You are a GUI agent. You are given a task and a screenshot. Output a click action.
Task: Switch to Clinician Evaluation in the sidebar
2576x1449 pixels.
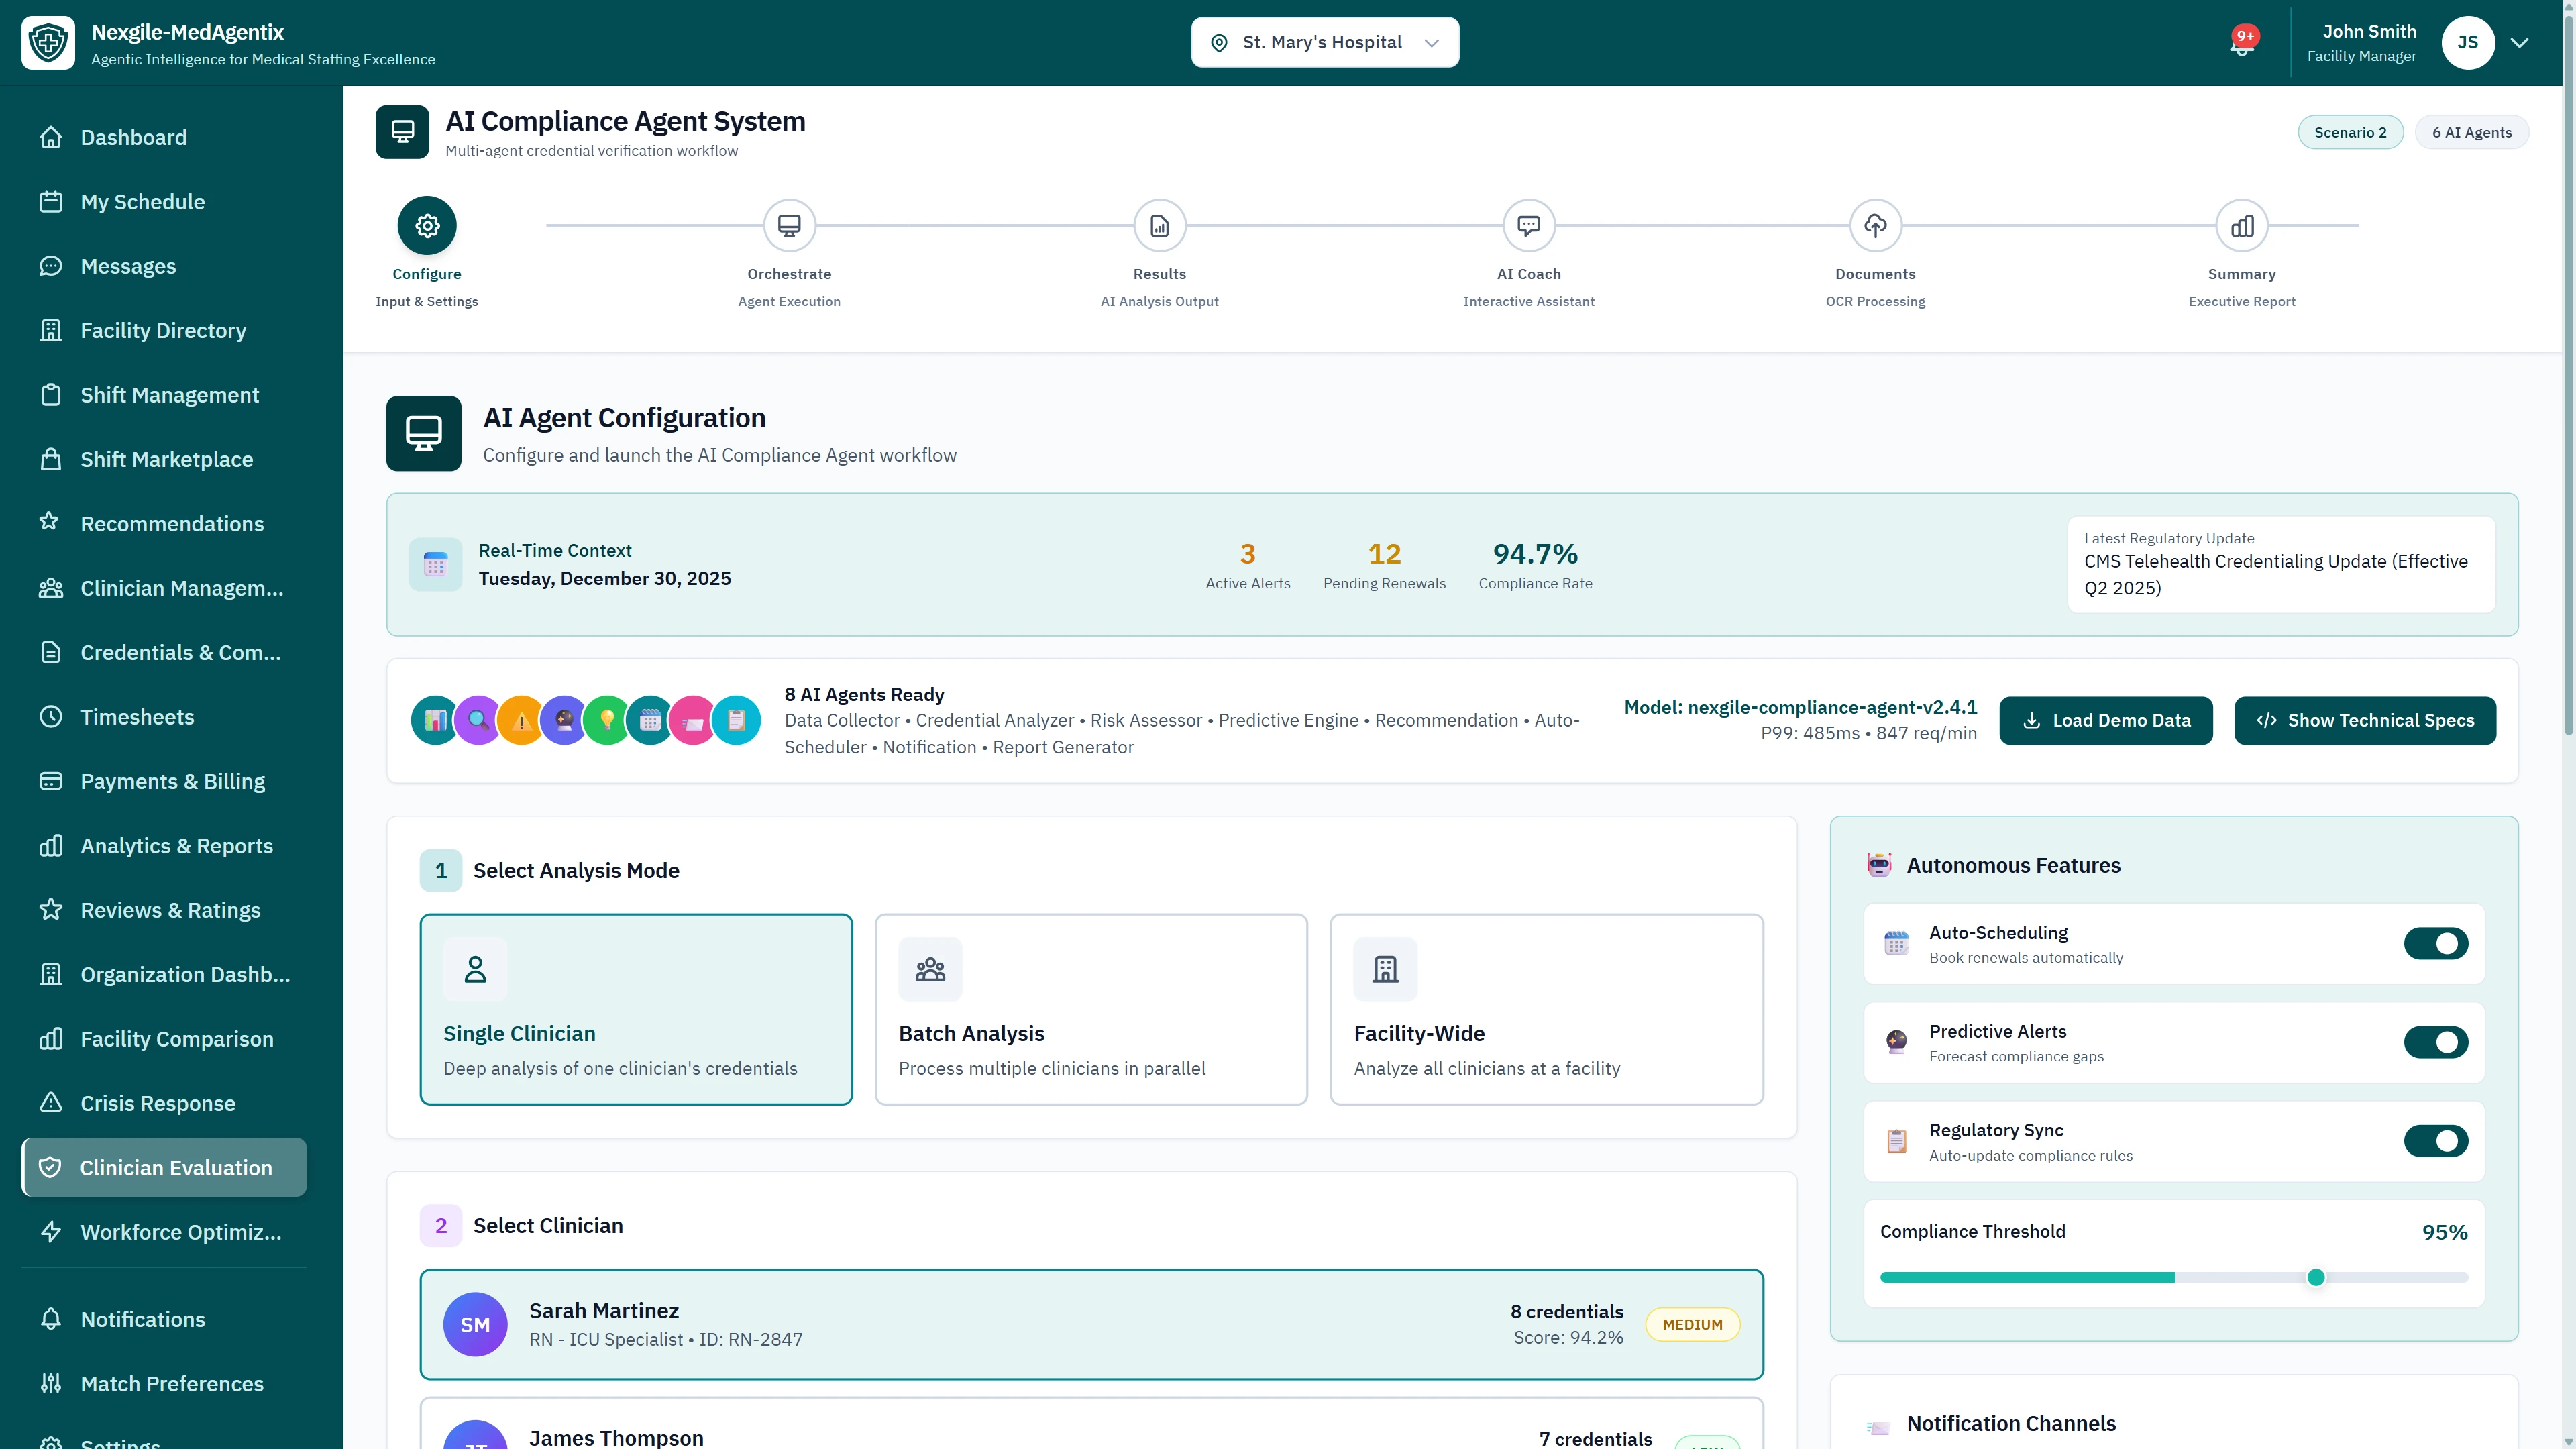163,1167
